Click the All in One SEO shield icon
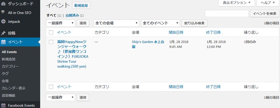The width and height of the screenshot is (280, 108). (x=3, y=12)
